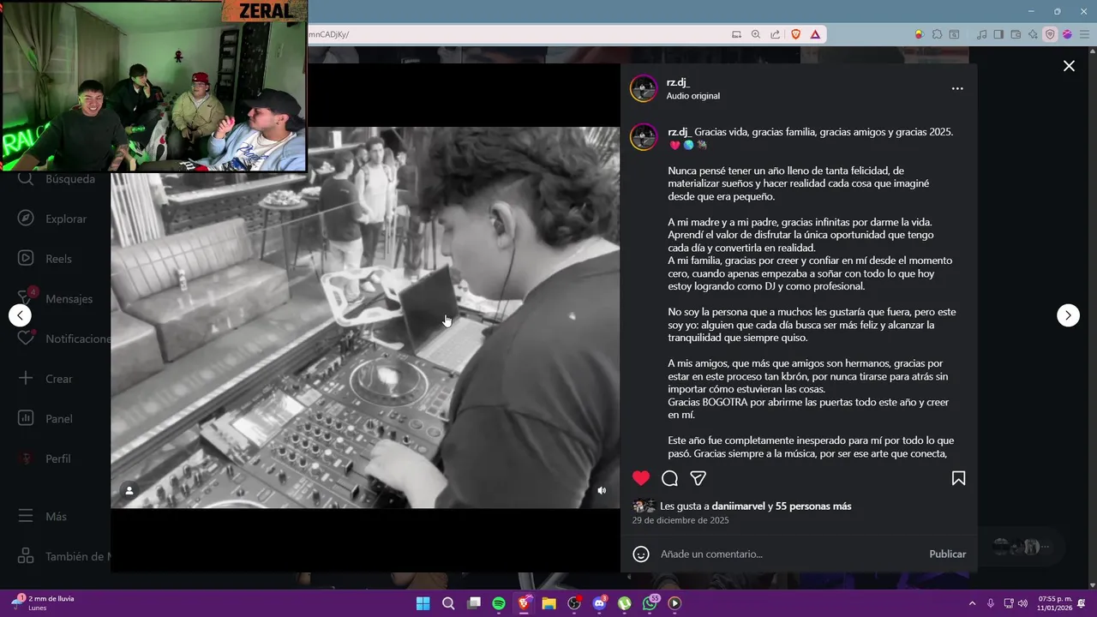Open the rz.dj_ avatar beside the caption
This screenshot has height=617, width=1097.
[x=644, y=137]
